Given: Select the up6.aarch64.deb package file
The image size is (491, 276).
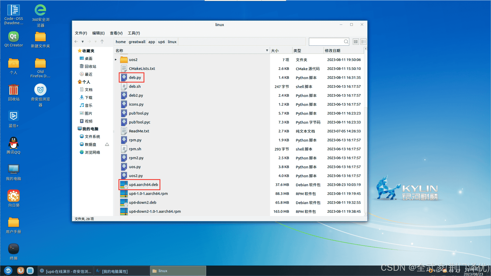Looking at the screenshot, I should click(x=143, y=185).
